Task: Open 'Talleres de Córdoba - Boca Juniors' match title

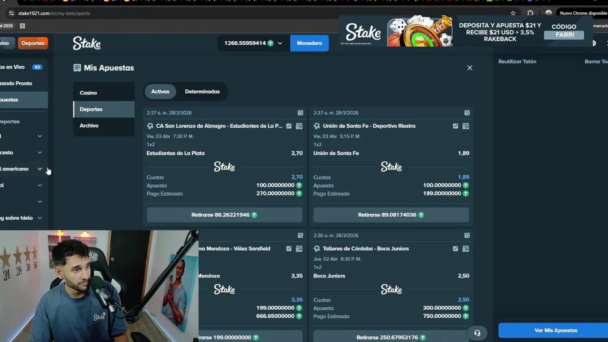Action: (x=366, y=249)
